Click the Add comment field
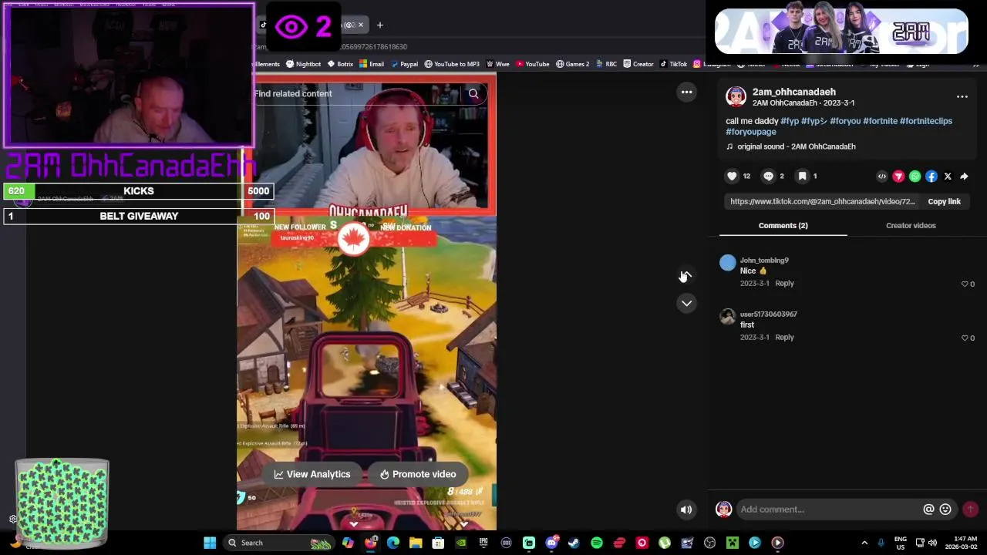 click(829, 509)
